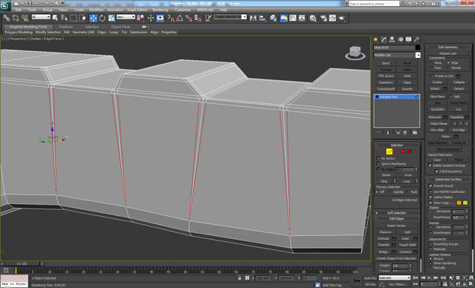Screen dimensions: 475x288
Task: Collapse the Edit Edges rollout
Action: click(396, 218)
